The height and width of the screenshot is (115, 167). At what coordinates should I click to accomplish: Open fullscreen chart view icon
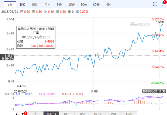tap(155, 4)
